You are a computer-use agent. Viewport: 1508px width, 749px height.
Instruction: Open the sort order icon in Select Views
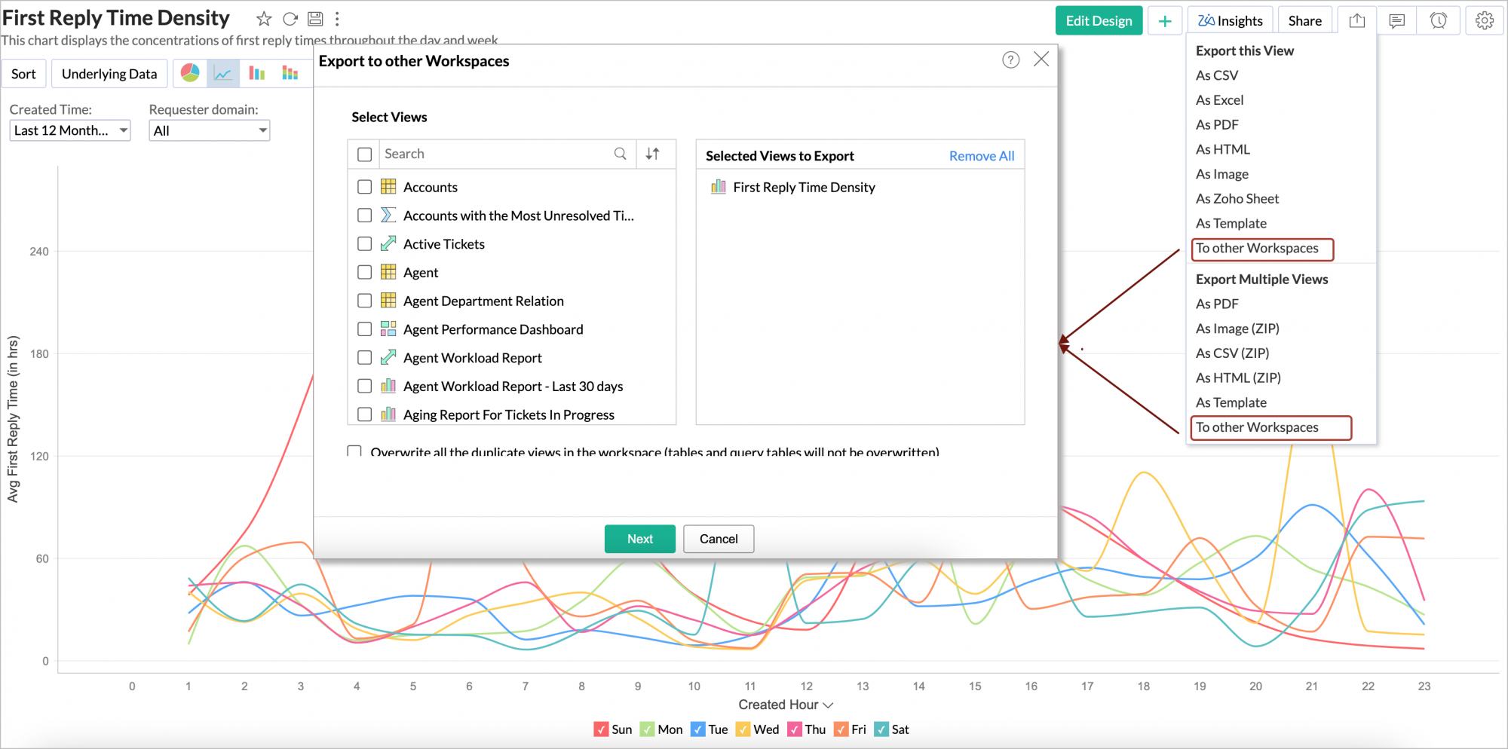click(x=654, y=153)
